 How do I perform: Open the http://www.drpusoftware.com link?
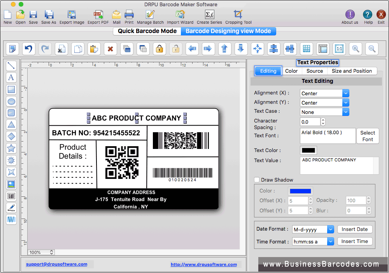204,264
